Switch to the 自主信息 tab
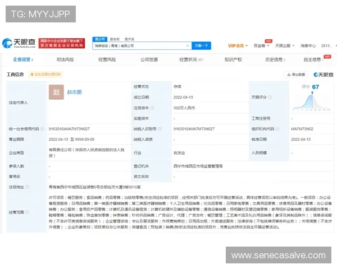The width and height of the screenshot is (337, 269). tap(313, 59)
